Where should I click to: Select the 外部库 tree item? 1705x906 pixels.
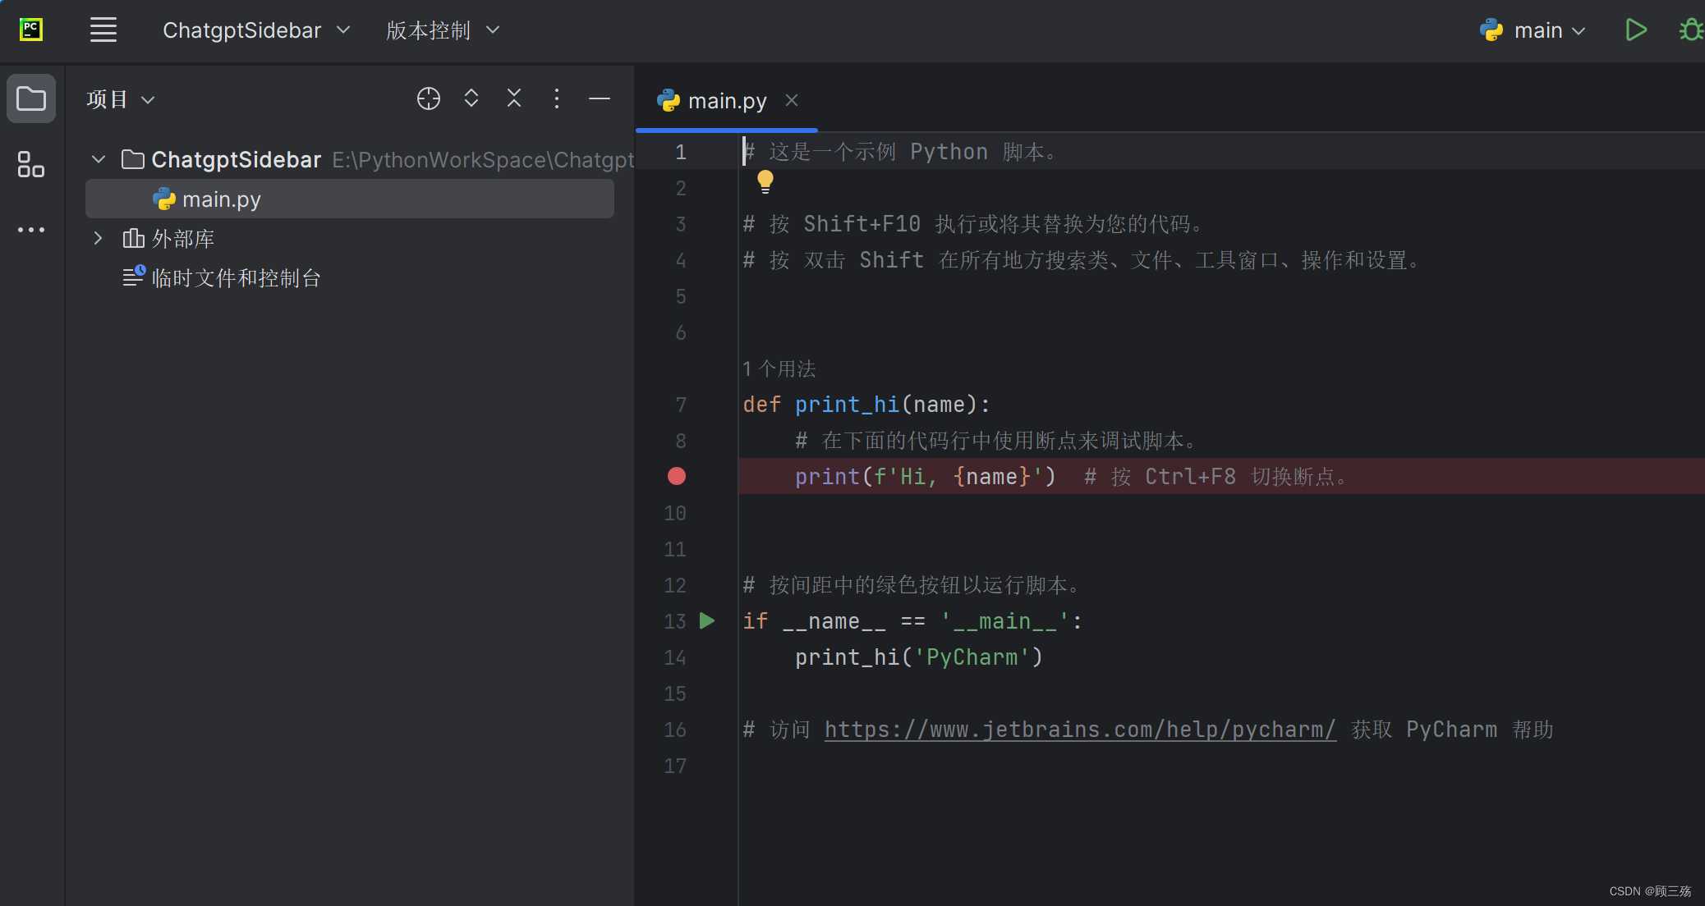pyautogui.click(x=169, y=238)
